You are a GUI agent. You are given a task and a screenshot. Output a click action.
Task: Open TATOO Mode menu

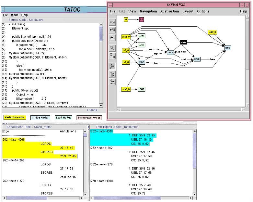click(x=15, y=15)
